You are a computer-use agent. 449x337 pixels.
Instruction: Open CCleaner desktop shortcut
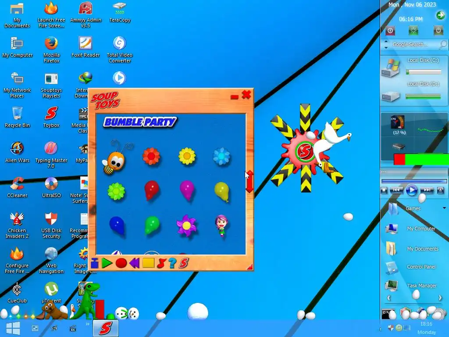[17, 187]
